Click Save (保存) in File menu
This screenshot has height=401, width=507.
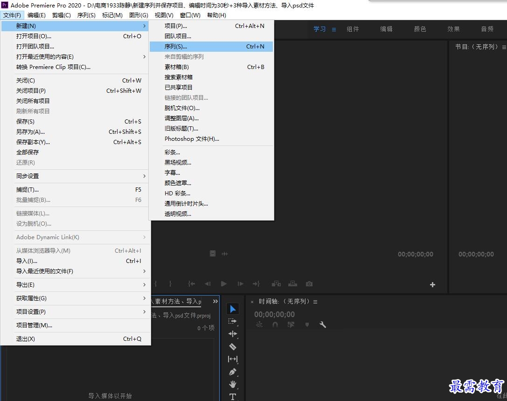click(76, 122)
